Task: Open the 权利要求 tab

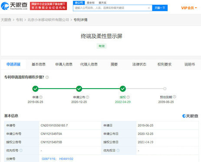Action: [x=165, y=64]
